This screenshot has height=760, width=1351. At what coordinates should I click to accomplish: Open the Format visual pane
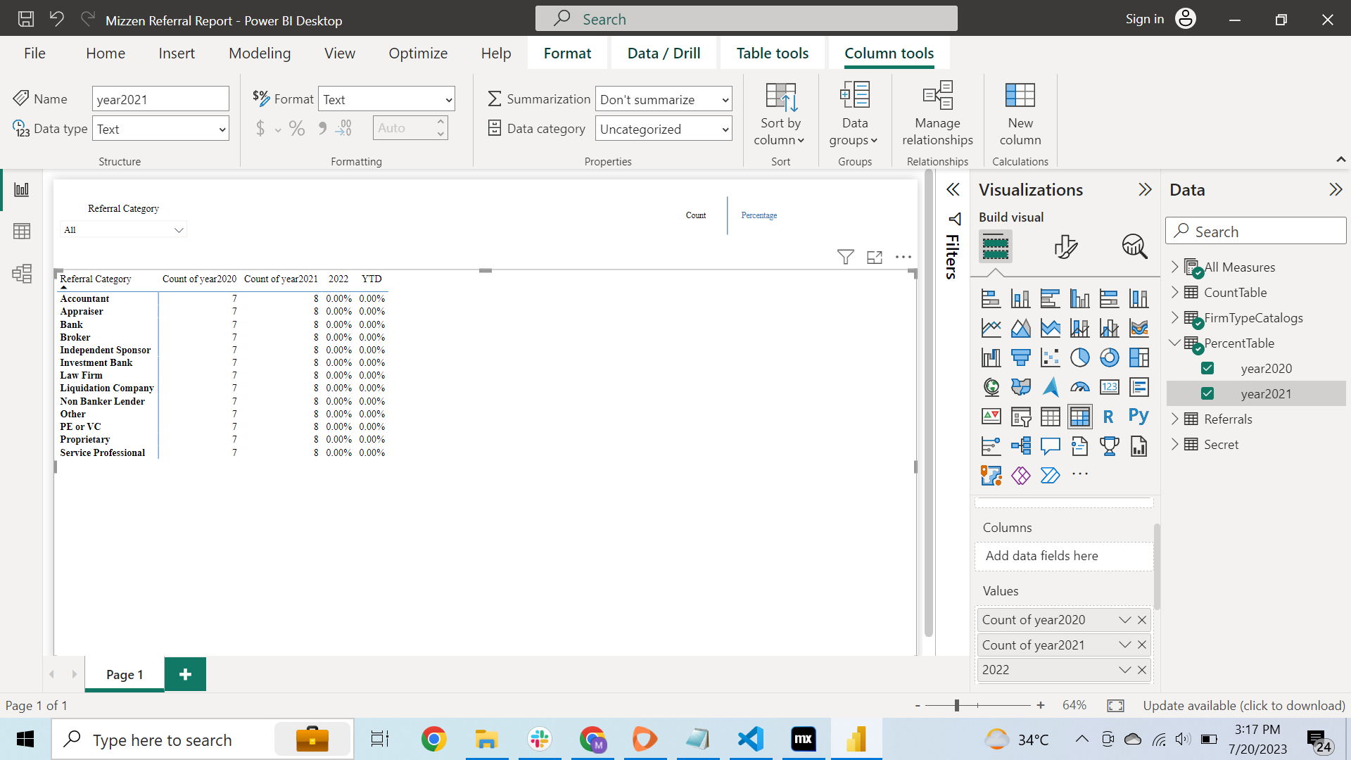point(1065,246)
